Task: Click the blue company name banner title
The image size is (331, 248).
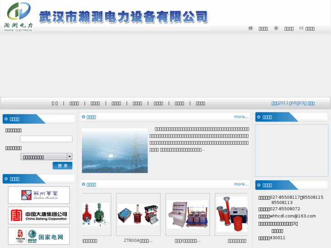Action: coord(123,17)
